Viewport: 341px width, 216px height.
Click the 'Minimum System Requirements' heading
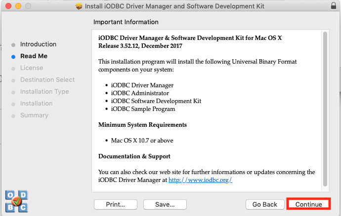tap(142, 125)
